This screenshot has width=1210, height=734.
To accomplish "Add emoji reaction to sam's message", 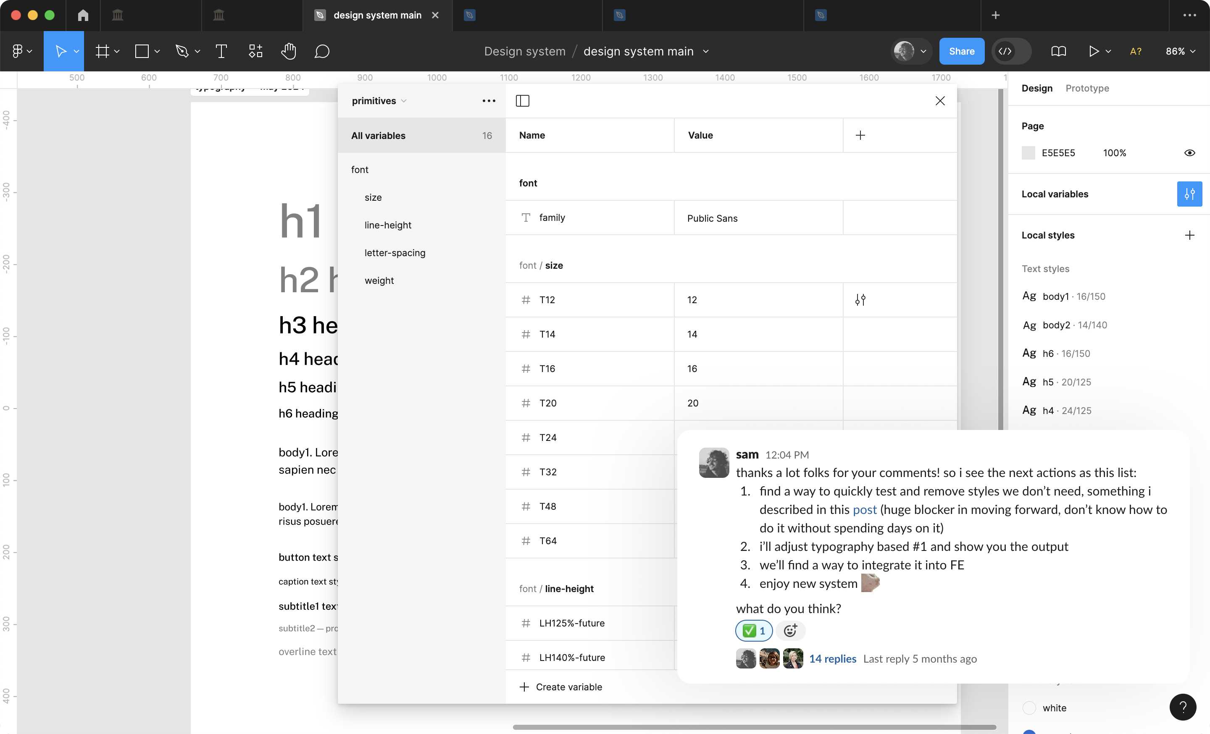I will point(790,630).
